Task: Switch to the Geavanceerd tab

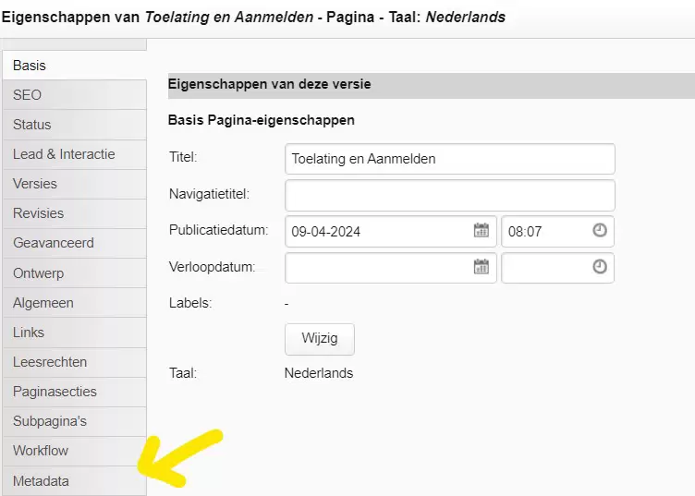Action: click(x=73, y=243)
